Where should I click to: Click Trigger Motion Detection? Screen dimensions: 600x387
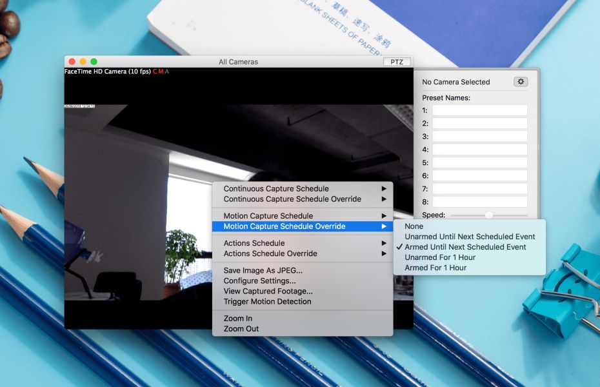(303, 301)
